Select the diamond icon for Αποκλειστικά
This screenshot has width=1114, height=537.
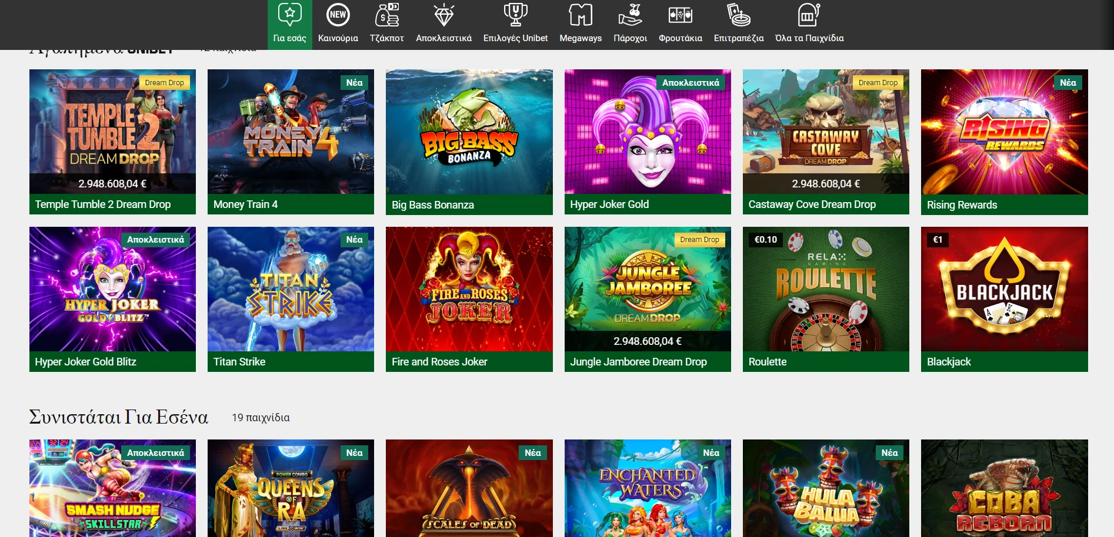pos(444,15)
